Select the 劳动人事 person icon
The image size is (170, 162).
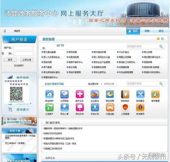(x=65, y=107)
